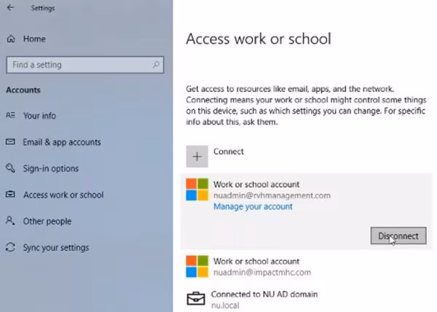
Task: Click Microsoft logo for rvhmanagement account
Action: tap(197, 190)
